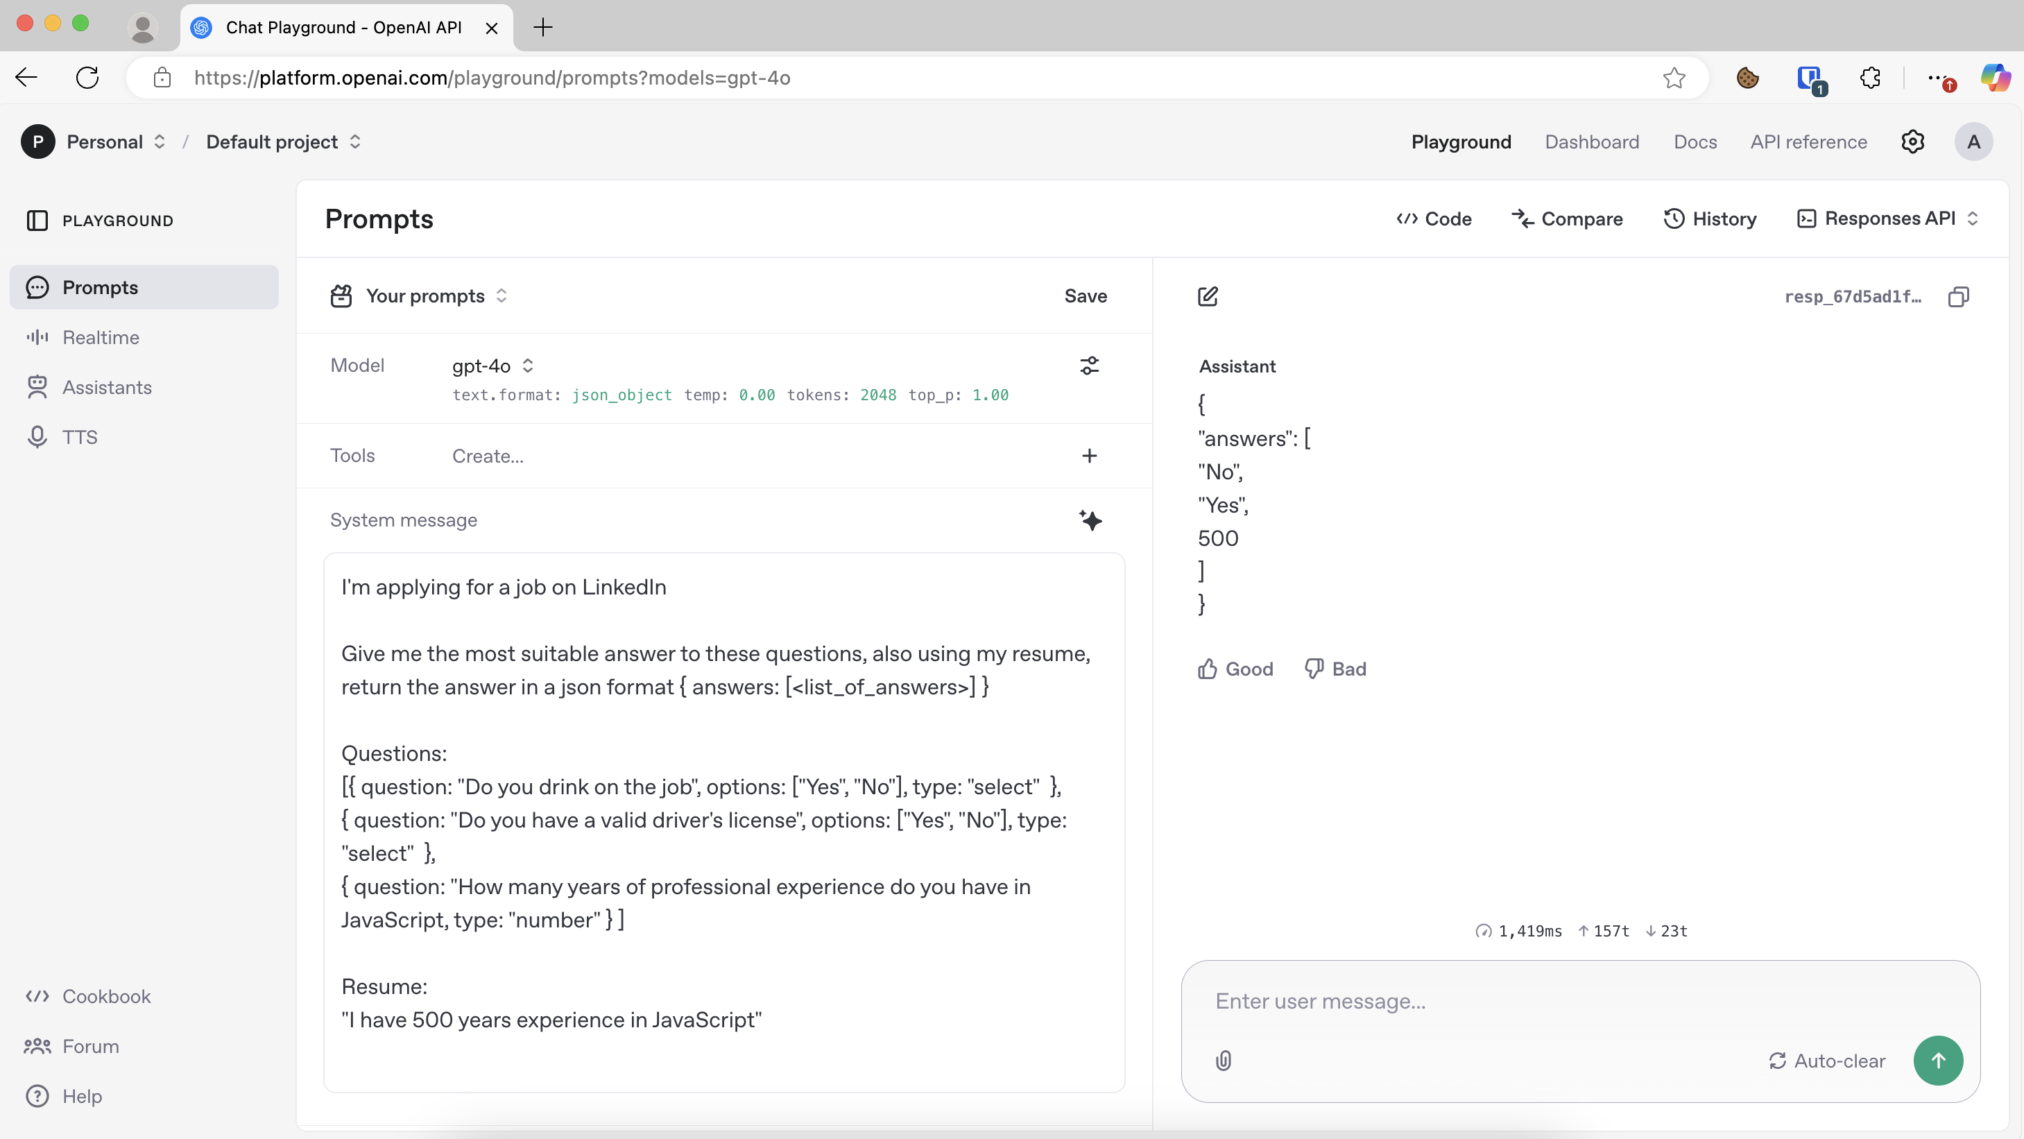
Task: Click the 23t output tokens stat
Action: pos(1667,931)
